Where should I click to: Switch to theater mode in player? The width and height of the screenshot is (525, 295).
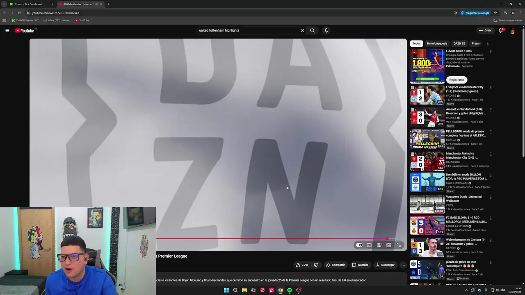[x=389, y=245]
